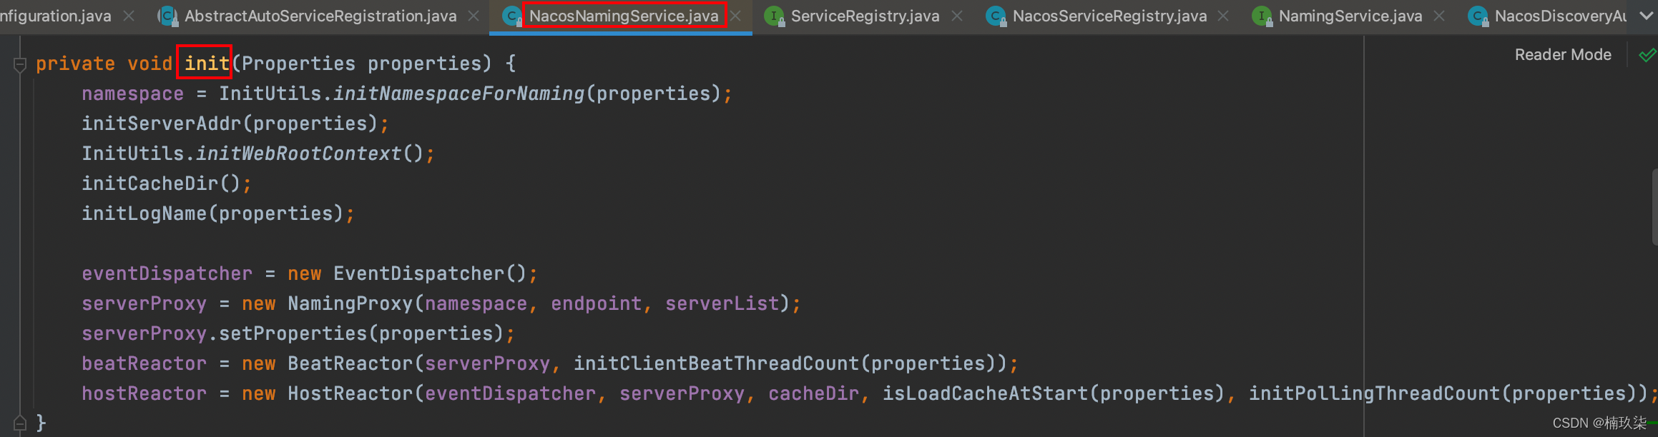
Task: Click the serverList argument
Action: (x=722, y=303)
